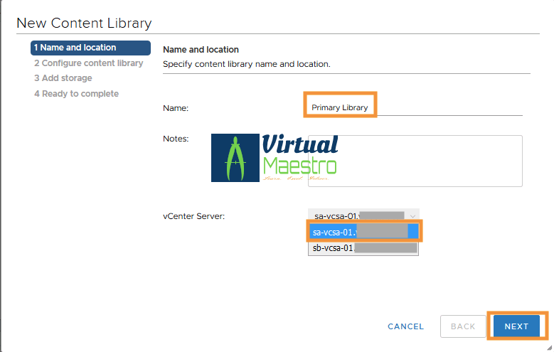The width and height of the screenshot is (554, 352).
Task: Click the Virtual Maestro watermark text
Action: point(299,156)
